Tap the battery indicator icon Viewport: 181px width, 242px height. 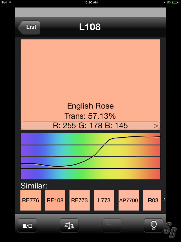tap(175, 2)
